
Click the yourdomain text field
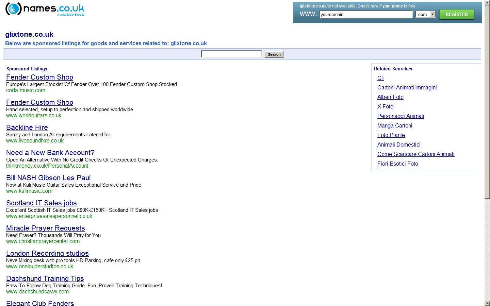[366, 14]
